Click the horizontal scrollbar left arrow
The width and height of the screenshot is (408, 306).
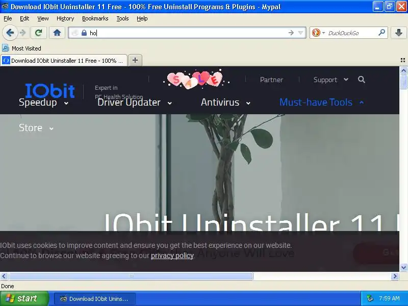coord(4,276)
